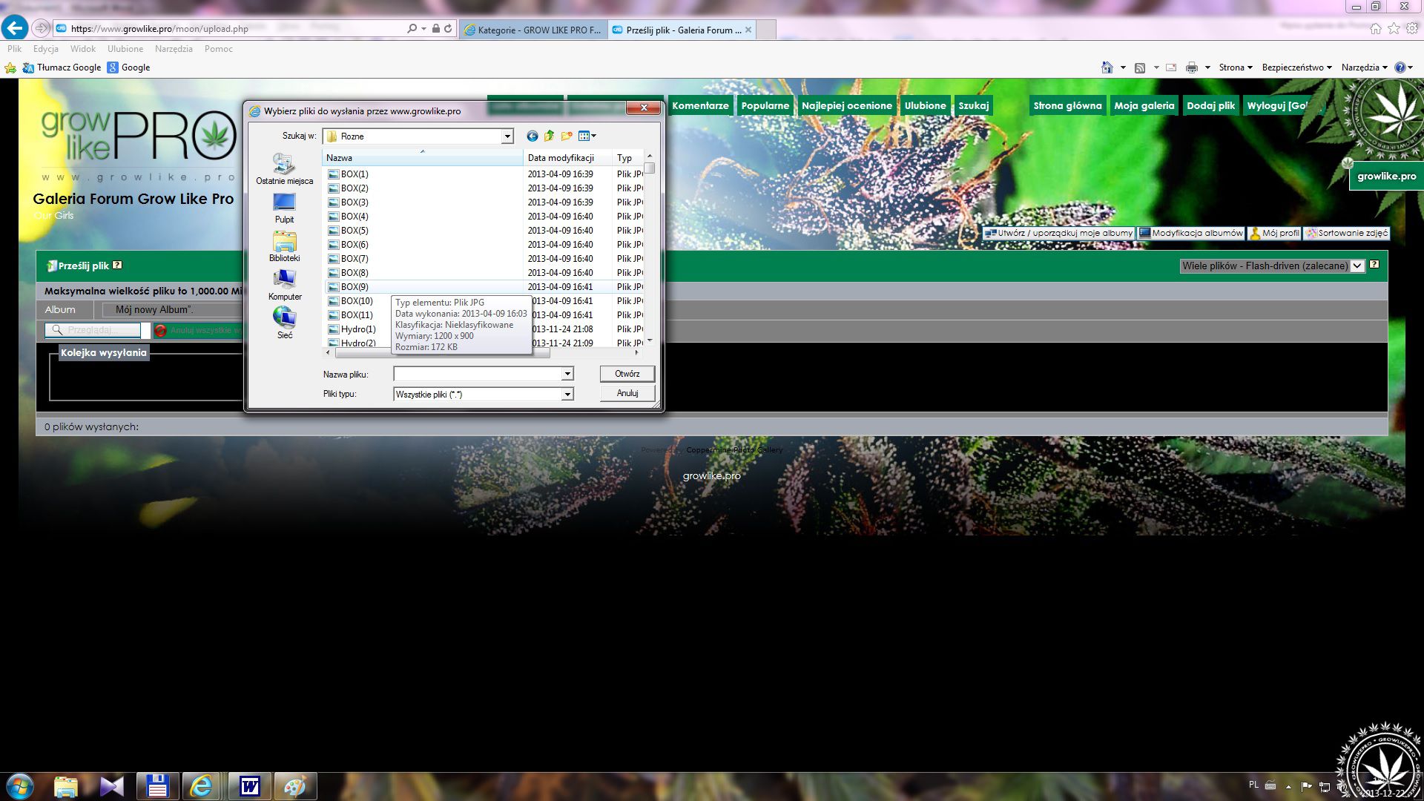Sort by Data modyfikacji column header
The image size is (1424, 801).
pyautogui.click(x=567, y=158)
